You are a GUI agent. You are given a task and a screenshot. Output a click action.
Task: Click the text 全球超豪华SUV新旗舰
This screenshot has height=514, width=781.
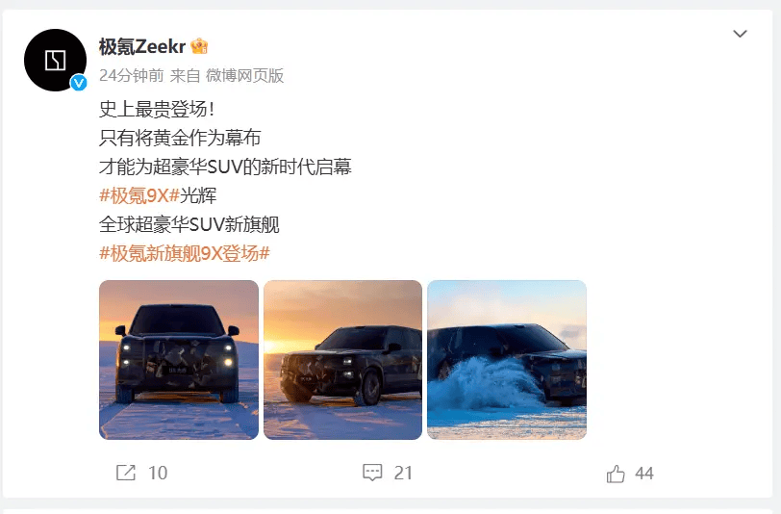pos(189,224)
